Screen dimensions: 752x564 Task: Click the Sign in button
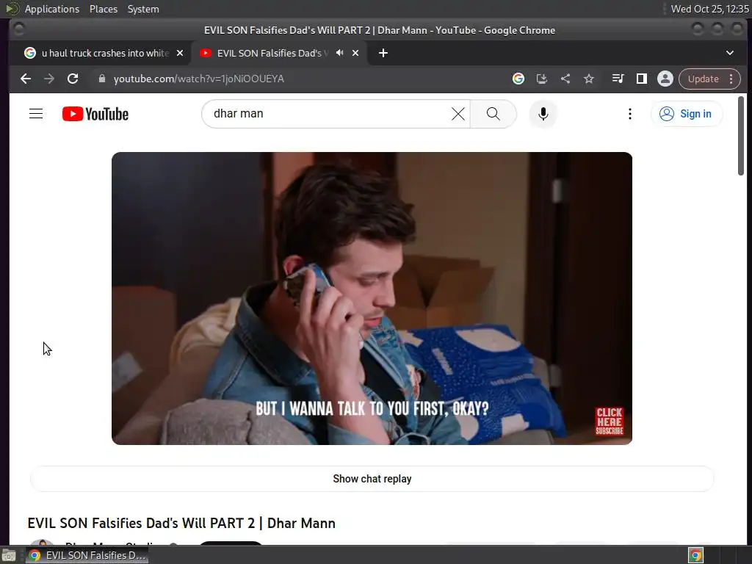coord(686,114)
